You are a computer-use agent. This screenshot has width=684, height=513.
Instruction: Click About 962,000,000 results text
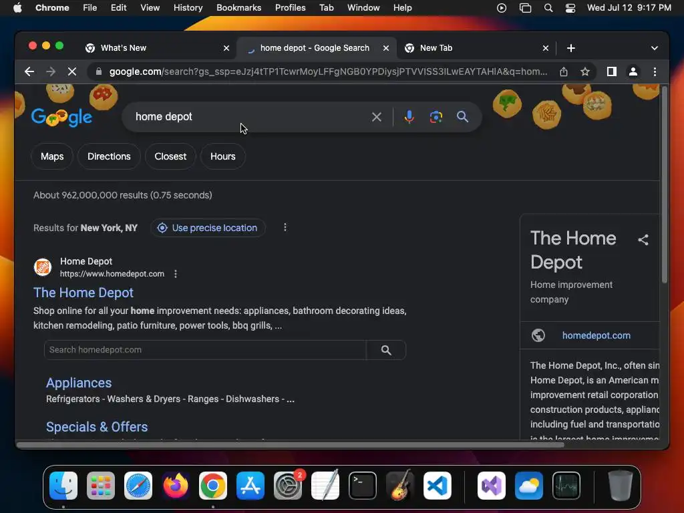pos(123,196)
